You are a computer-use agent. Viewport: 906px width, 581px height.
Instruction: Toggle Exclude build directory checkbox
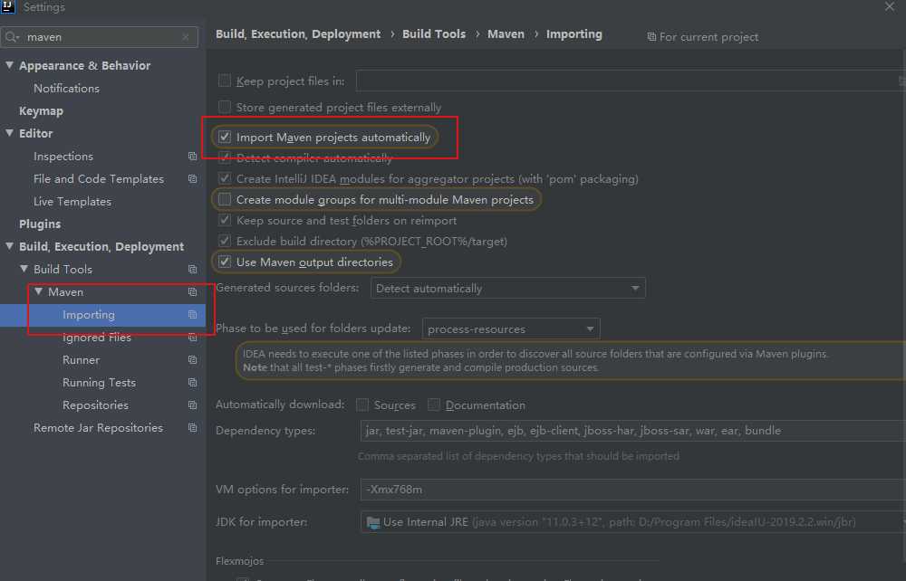tap(224, 241)
